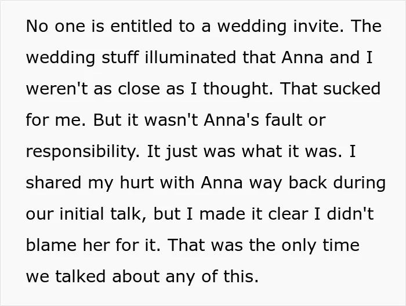Click the word 'about' in last line
The width and height of the screenshot is (406, 306).
click(x=136, y=276)
